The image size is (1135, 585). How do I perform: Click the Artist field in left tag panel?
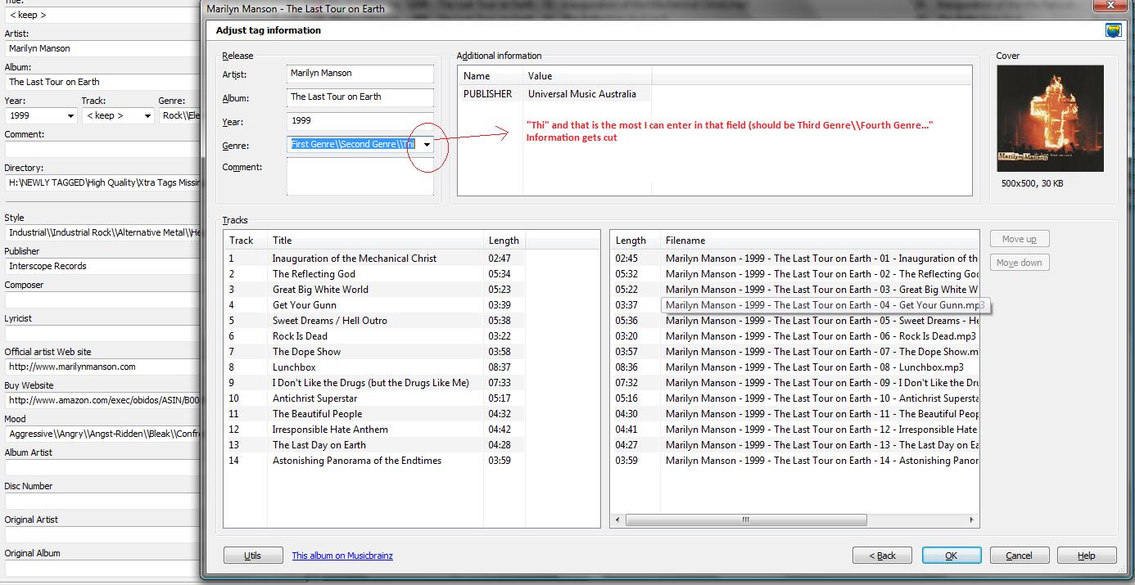point(102,48)
